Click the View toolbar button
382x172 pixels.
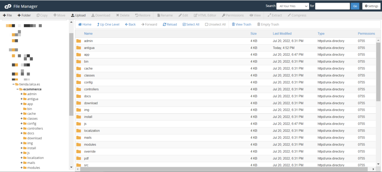pyautogui.click(x=255, y=15)
